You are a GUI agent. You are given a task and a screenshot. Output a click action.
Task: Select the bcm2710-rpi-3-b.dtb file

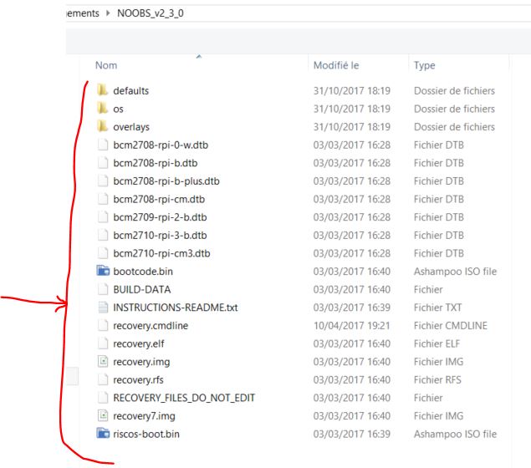160,235
